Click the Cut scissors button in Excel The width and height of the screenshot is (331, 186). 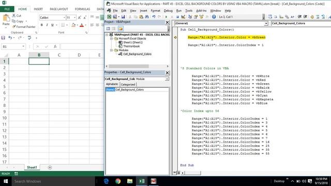[17, 16]
